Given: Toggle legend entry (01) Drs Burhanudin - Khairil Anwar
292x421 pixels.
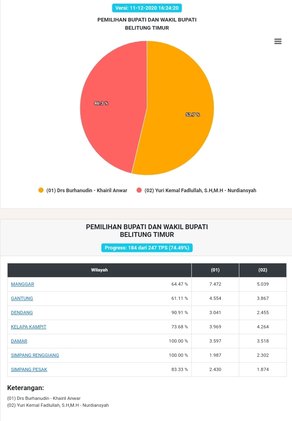Looking at the screenshot, I should tap(83, 190).
